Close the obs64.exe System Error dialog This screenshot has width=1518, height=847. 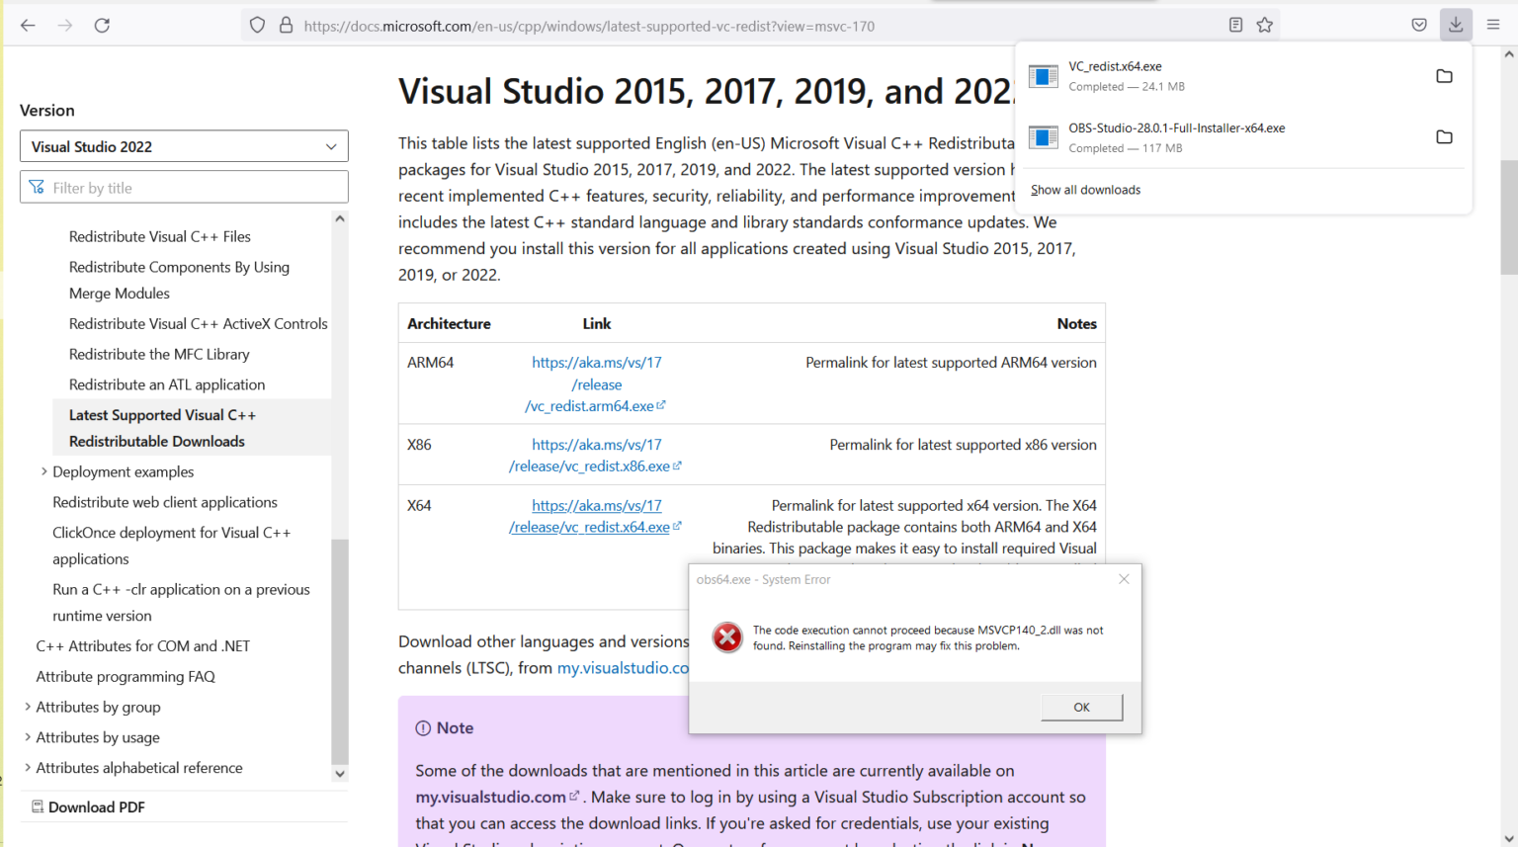tap(1124, 579)
